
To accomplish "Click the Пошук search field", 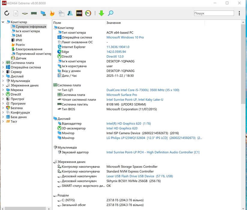I will pos(214,13).
